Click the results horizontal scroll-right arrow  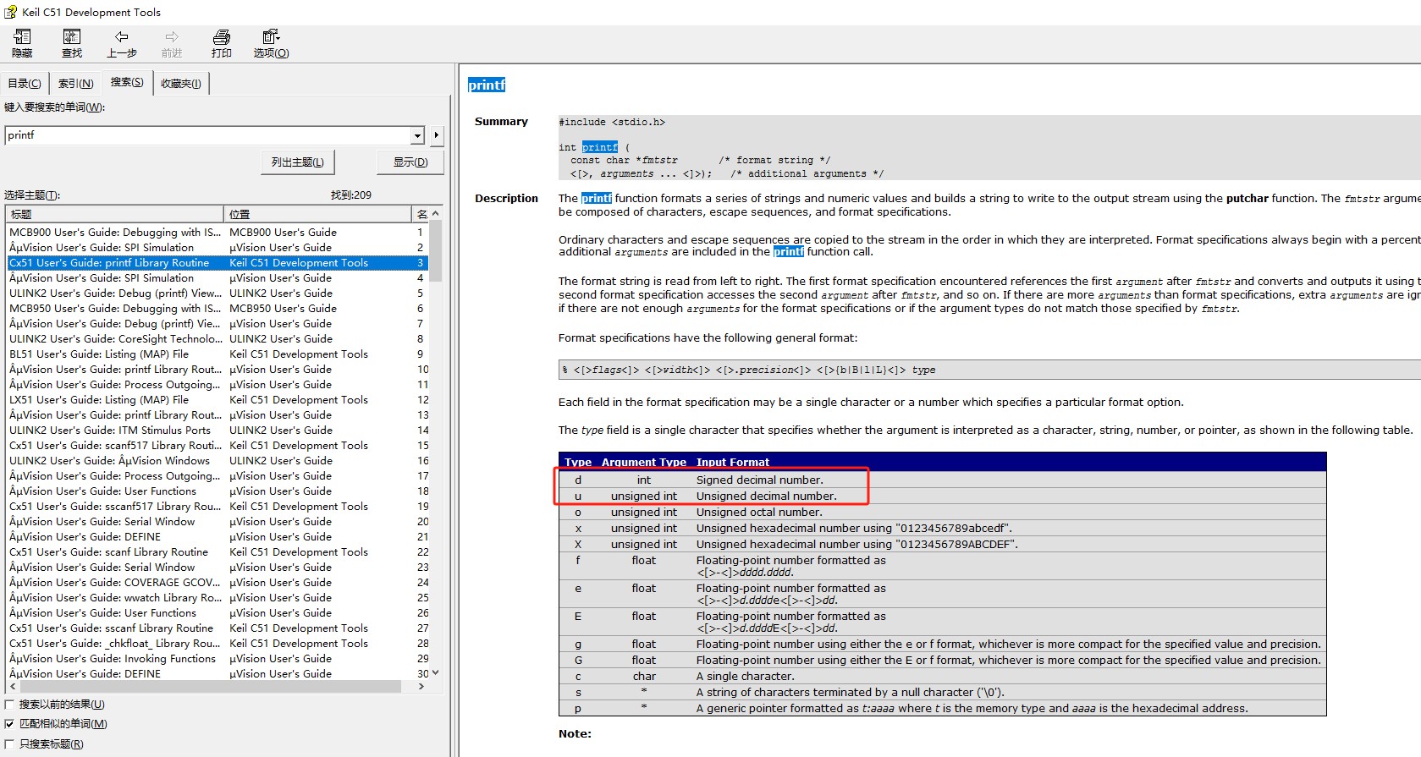pos(421,687)
